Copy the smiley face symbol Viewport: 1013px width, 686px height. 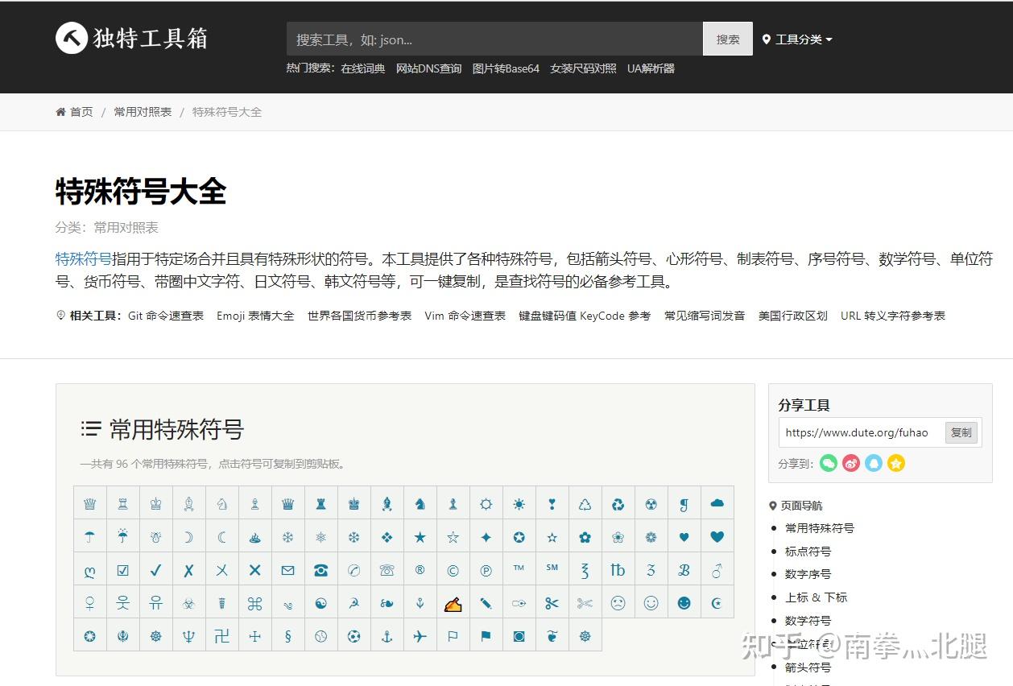[x=651, y=601]
